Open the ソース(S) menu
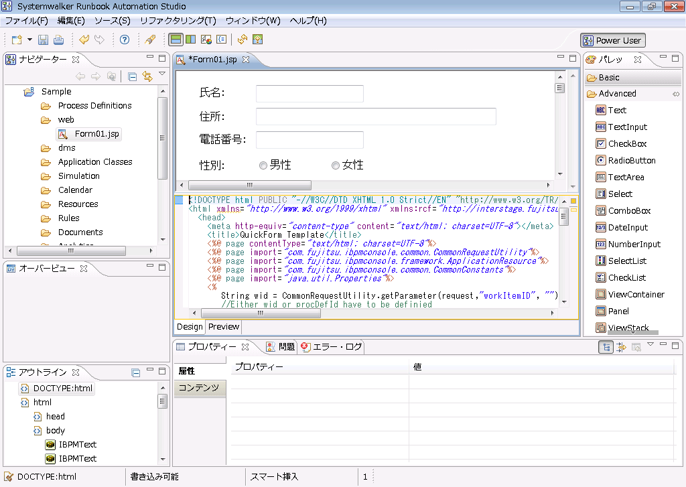 pos(113,21)
